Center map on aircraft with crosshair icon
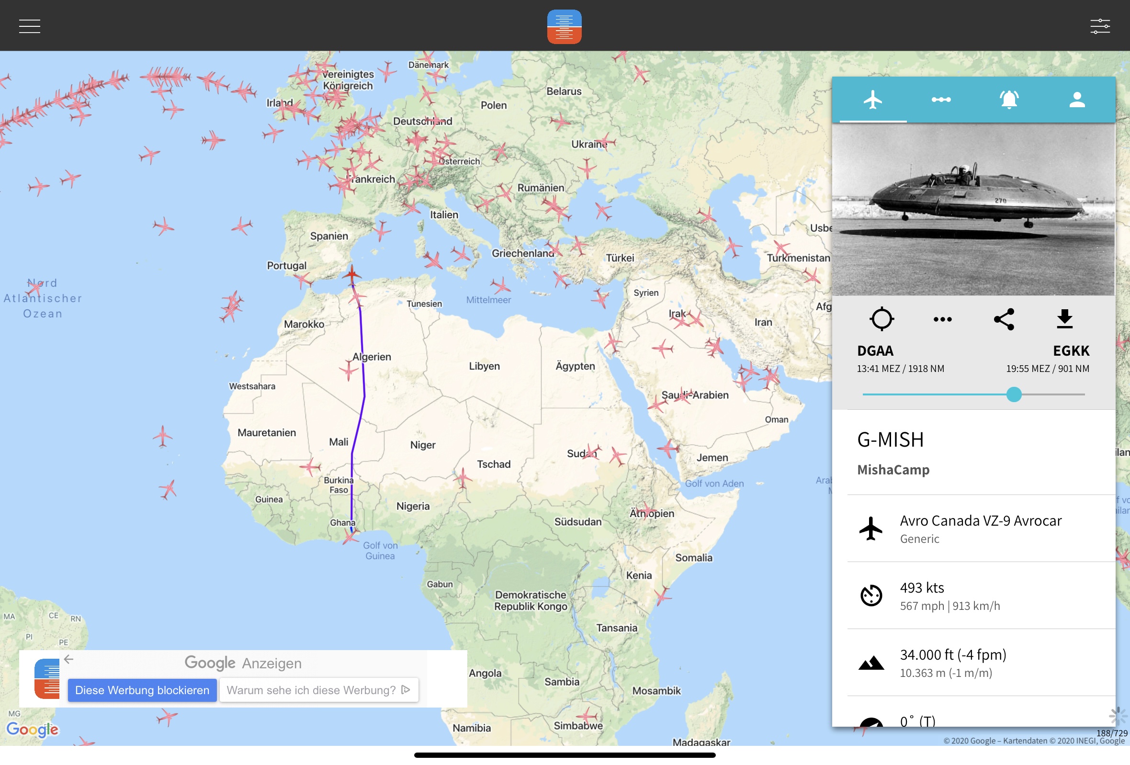This screenshot has width=1130, height=765. 881,319
